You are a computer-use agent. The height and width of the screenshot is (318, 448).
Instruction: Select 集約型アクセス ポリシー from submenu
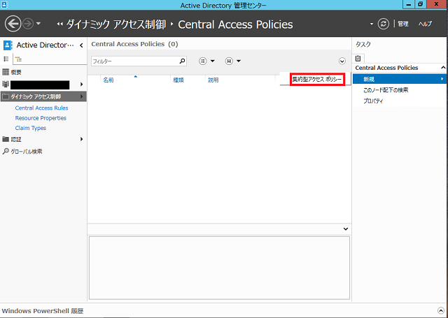[x=318, y=79]
